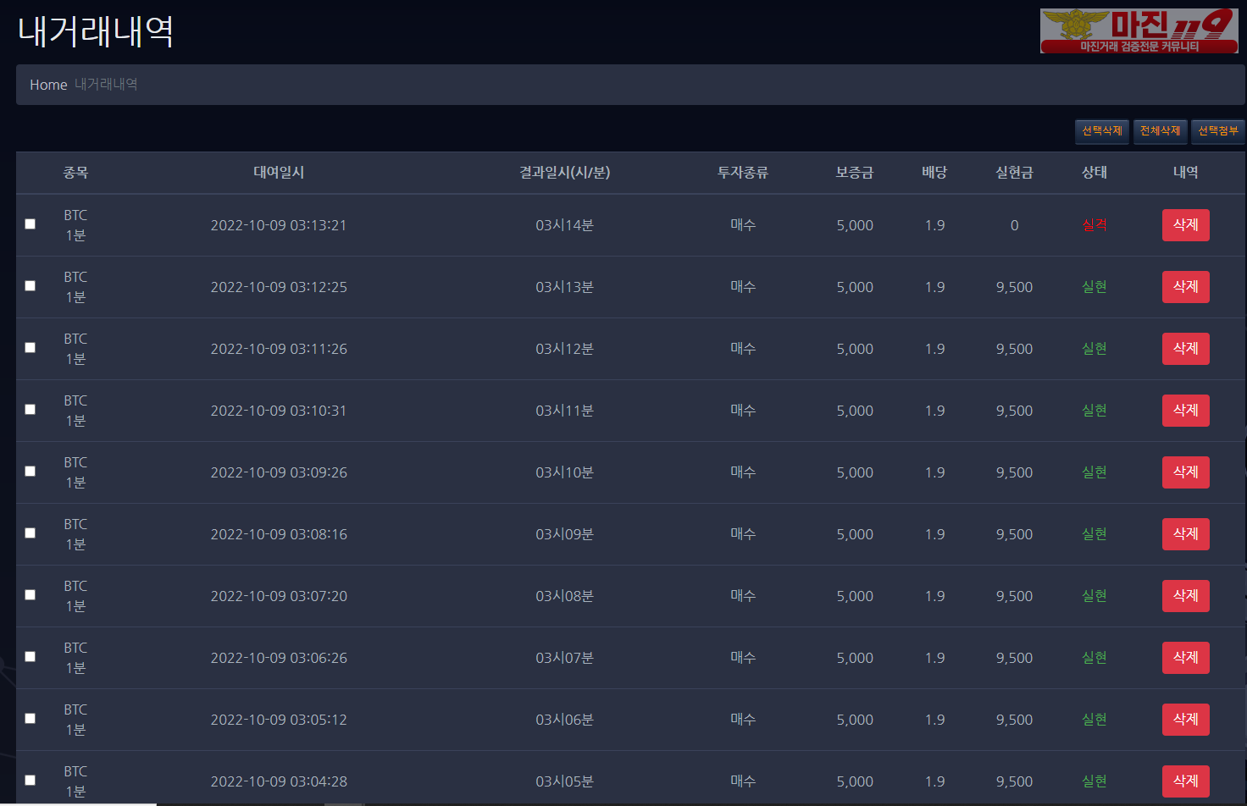Tick checkbox for the 03:13:21 trade
This screenshot has width=1247, height=806.
[x=30, y=224]
